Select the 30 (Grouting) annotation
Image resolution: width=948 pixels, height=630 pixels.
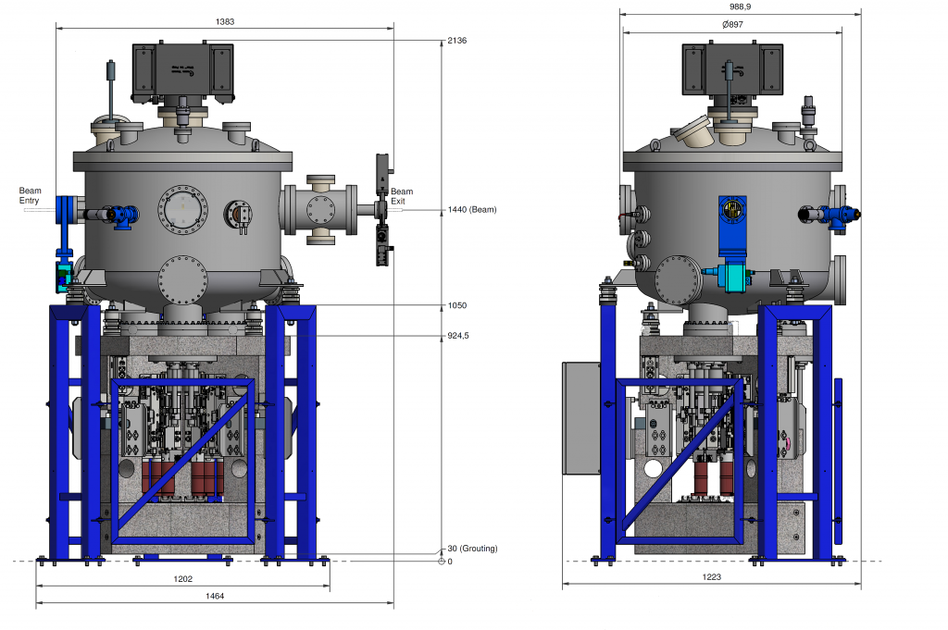[x=472, y=549]
